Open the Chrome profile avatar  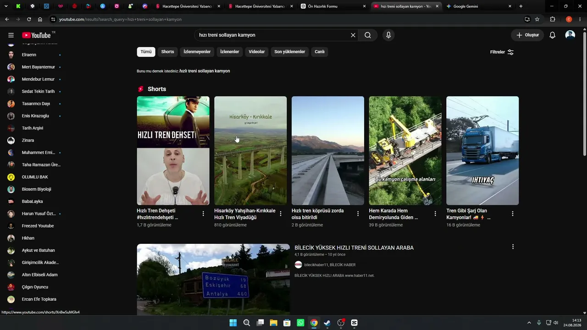tap(569, 19)
